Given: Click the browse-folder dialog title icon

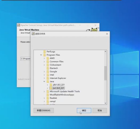Looking at the screenshot, I should click(x=33, y=34).
